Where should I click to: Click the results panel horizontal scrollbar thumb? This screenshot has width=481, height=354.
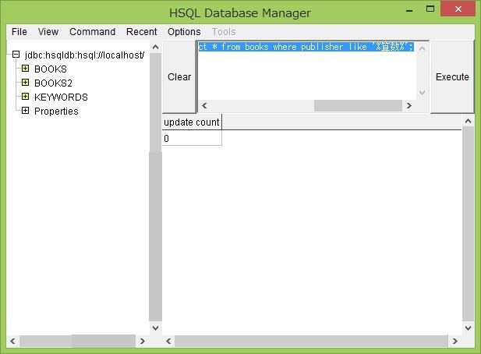[x=311, y=341]
